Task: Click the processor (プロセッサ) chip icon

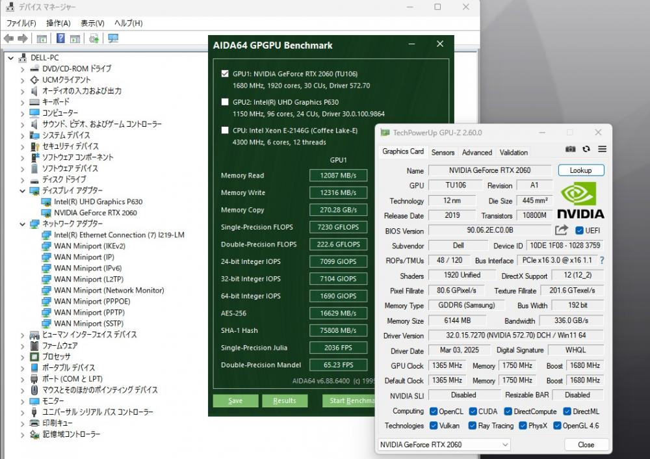Action: 34,356
